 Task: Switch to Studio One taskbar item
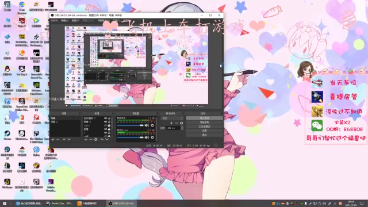tap(59, 203)
